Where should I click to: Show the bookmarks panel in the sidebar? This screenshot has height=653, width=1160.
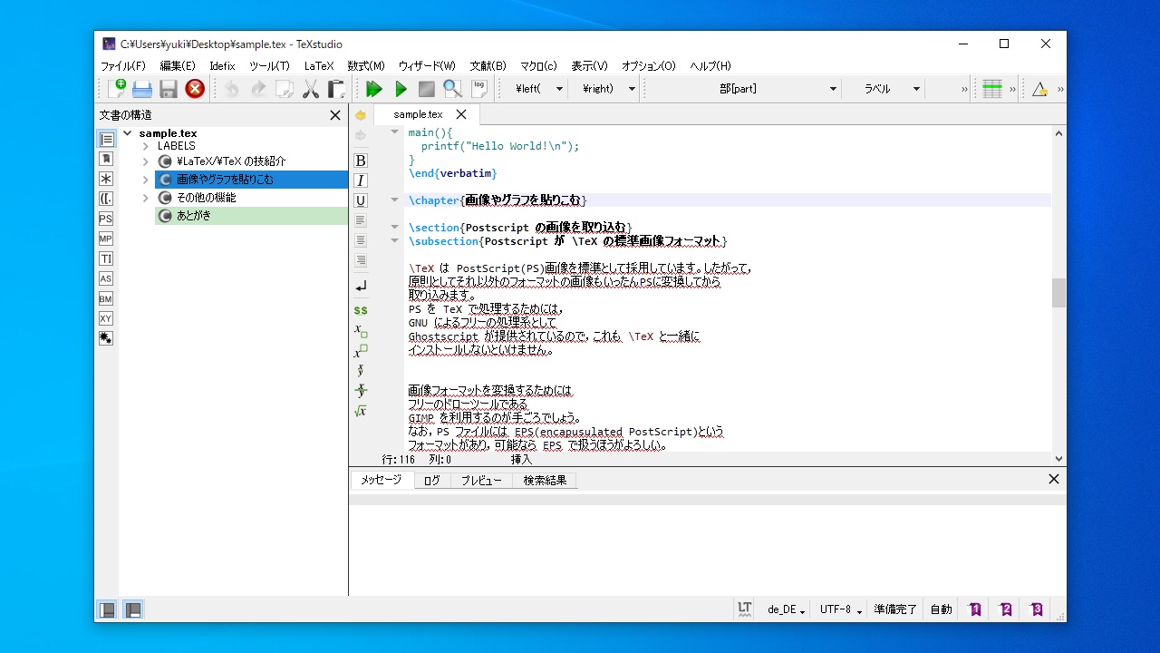(x=106, y=159)
